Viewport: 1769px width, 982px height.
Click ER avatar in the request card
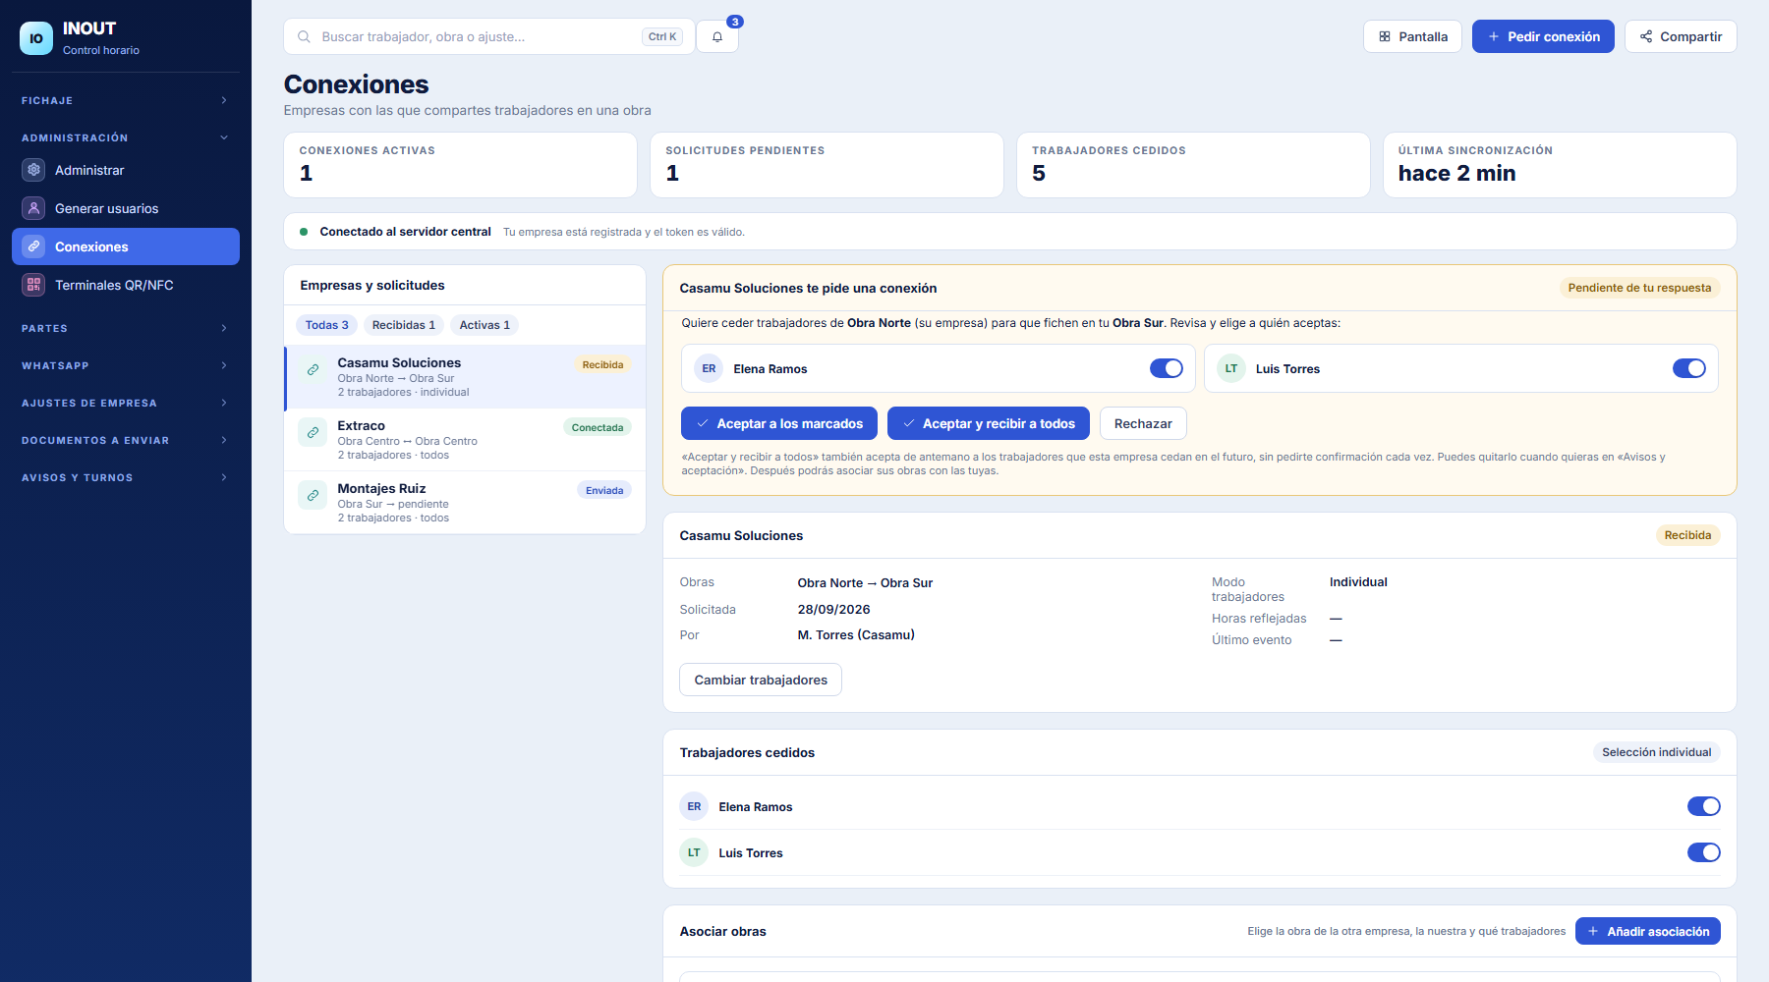point(709,368)
